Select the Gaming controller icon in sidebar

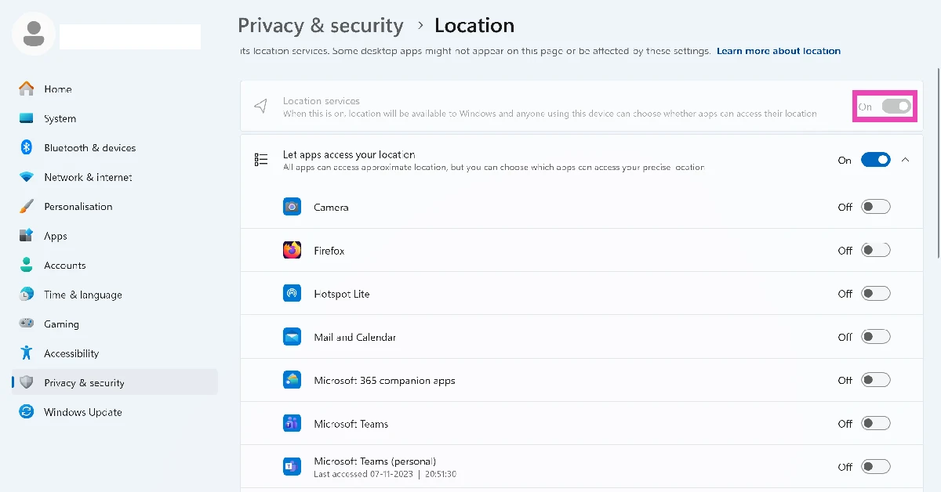[25, 324]
